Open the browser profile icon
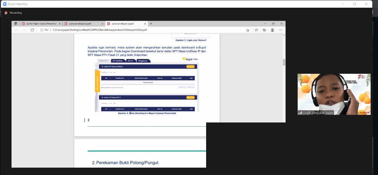 pos(272,30)
